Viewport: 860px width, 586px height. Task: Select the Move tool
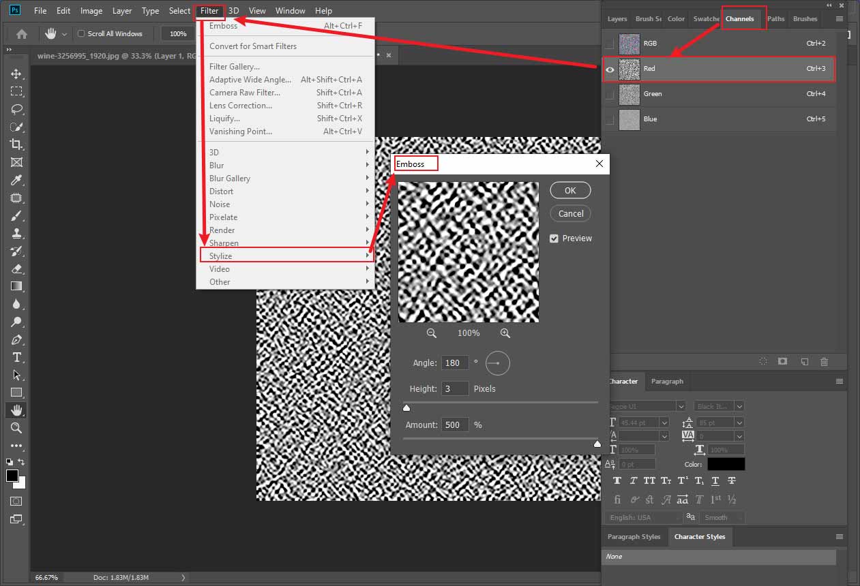[x=16, y=74]
